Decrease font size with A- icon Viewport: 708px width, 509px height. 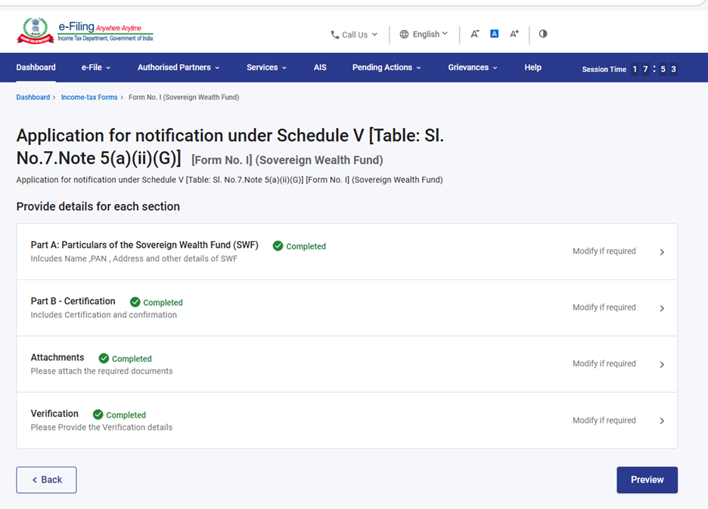tap(475, 34)
